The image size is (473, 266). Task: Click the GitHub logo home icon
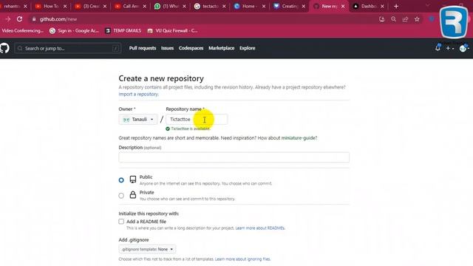[x=4, y=48]
